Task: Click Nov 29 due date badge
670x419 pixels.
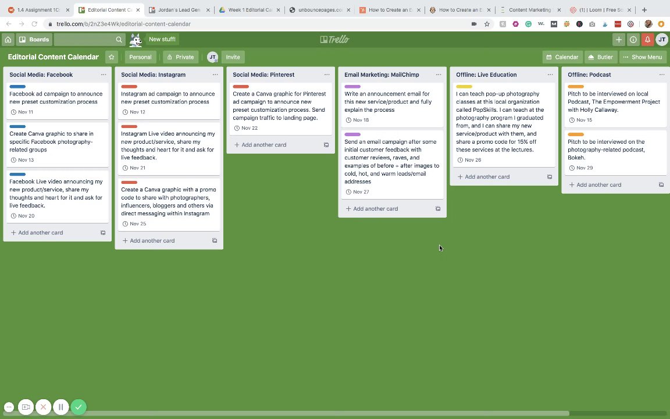Action: coord(580,168)
